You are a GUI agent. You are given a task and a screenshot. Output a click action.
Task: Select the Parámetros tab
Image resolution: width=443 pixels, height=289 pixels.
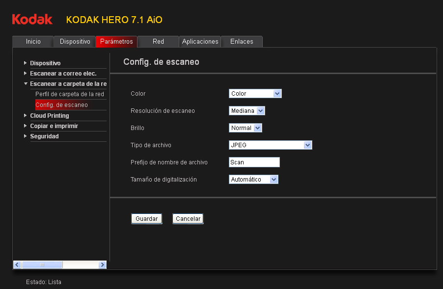(x=116, y=42)
